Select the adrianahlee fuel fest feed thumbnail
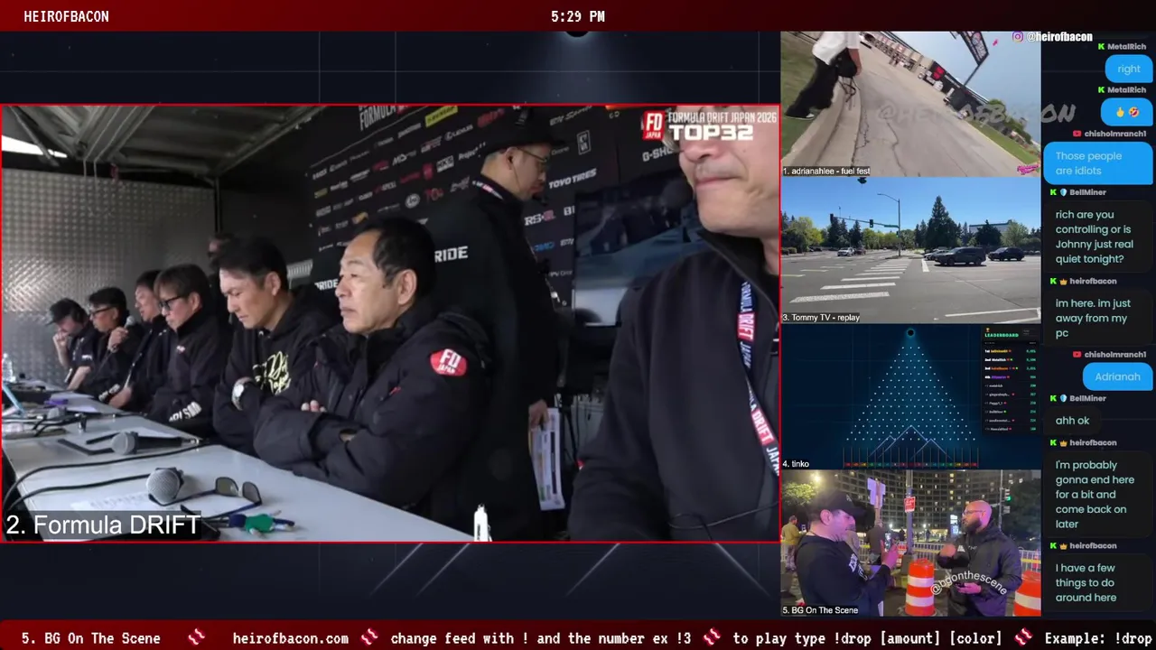The image size is (1156, 650). [x=910, y=104]
